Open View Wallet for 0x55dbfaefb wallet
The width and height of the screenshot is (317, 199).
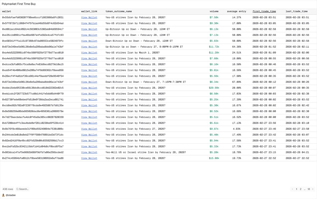pos(89,17)
